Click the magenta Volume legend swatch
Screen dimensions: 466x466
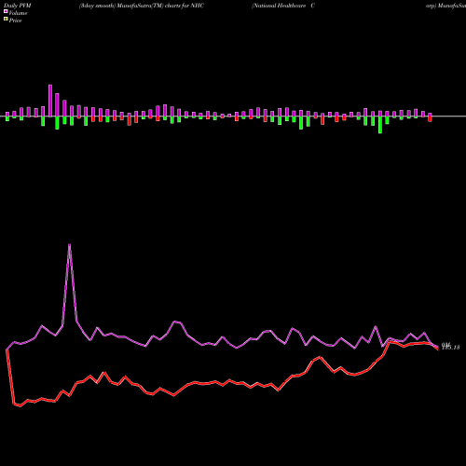click(x=6, y=11)
